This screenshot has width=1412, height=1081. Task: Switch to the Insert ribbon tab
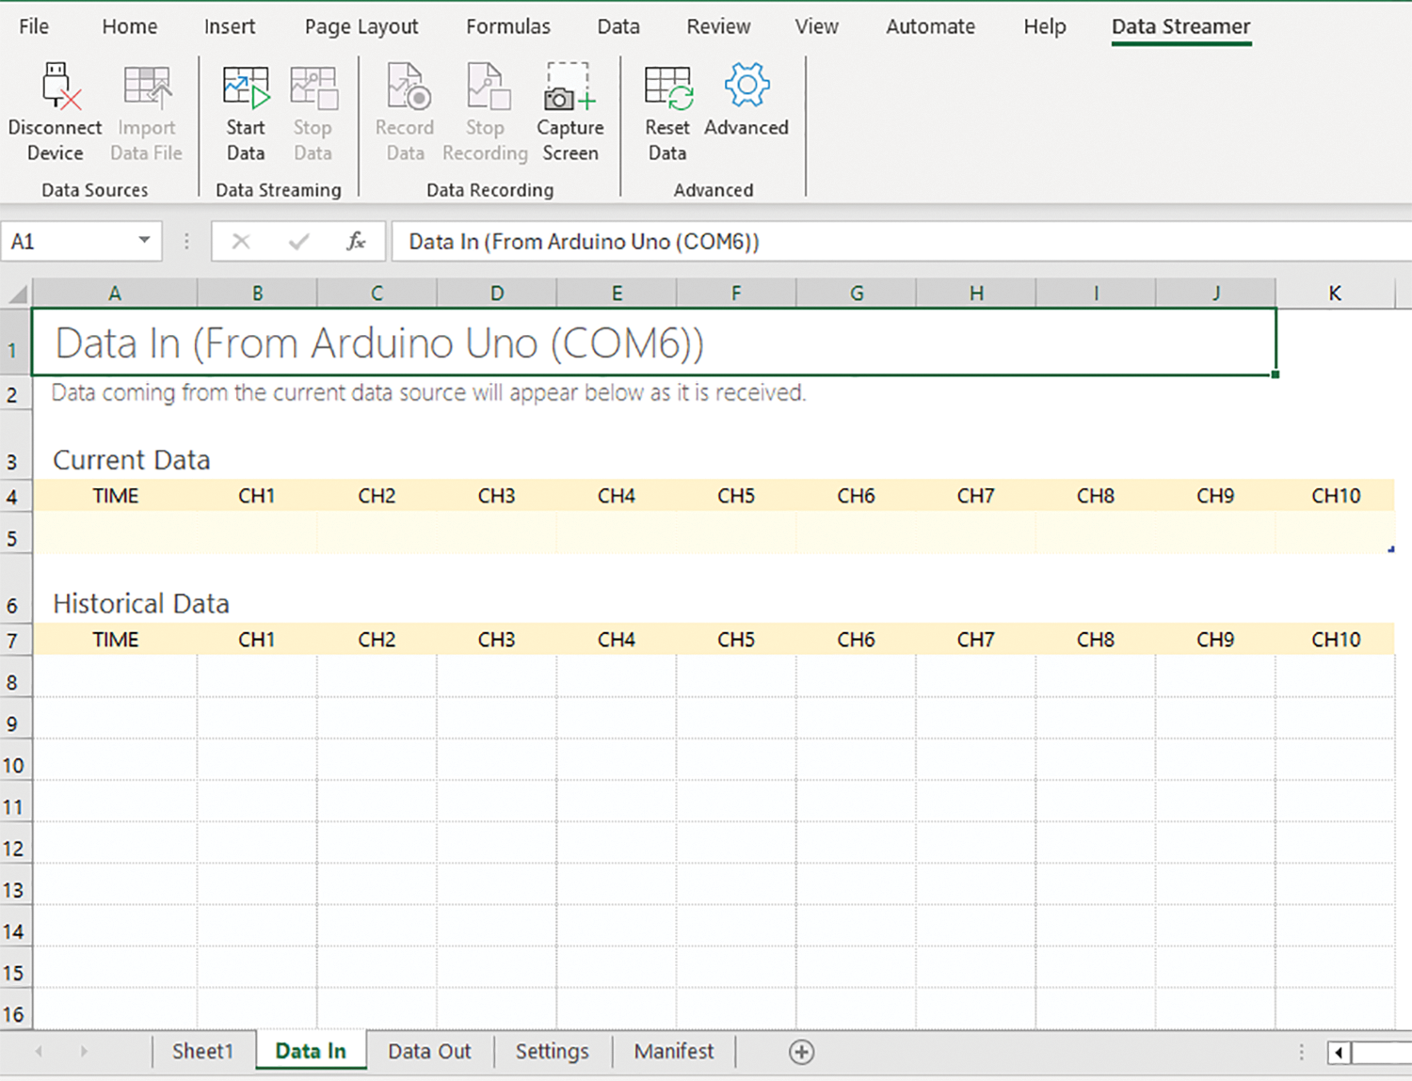click(230, 26)
